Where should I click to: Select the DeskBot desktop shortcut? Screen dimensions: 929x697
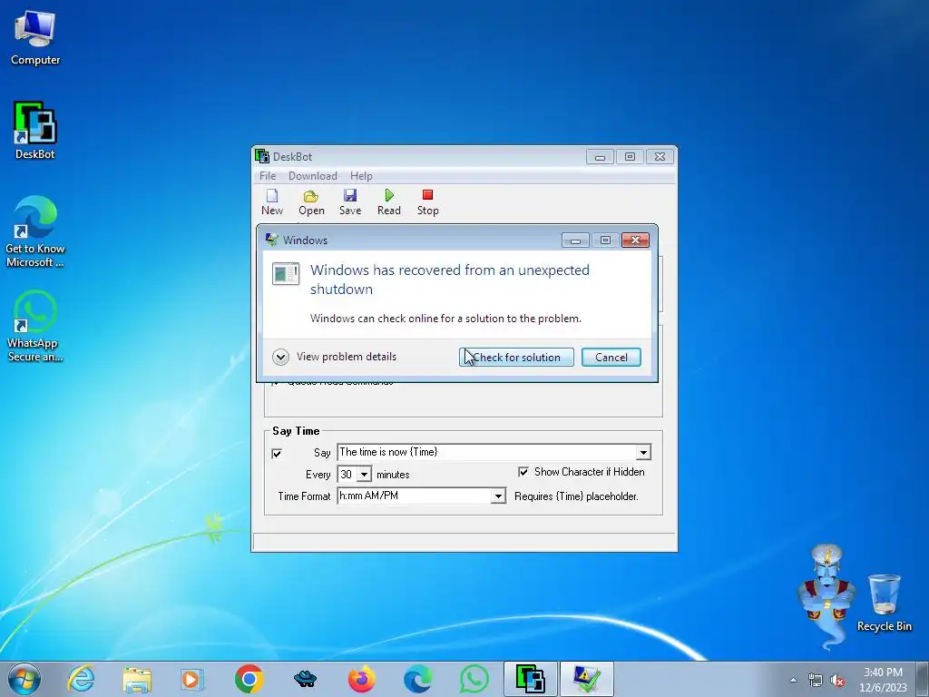35,131
